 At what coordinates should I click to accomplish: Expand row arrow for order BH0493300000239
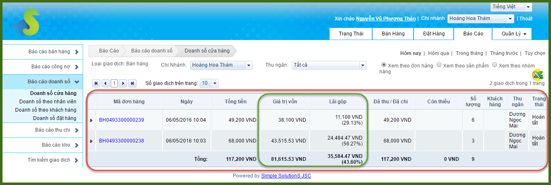[x=91, y=120]
